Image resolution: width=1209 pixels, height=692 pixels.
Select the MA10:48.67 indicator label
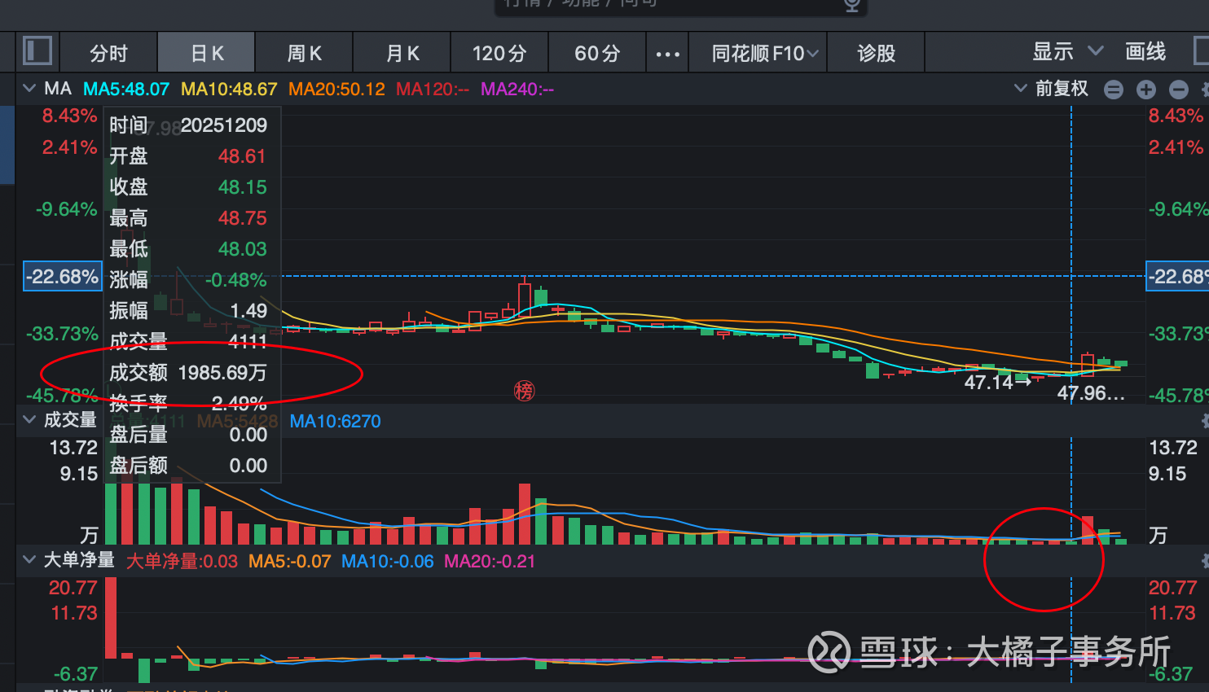pyautogui.click(x=229, y=89)
